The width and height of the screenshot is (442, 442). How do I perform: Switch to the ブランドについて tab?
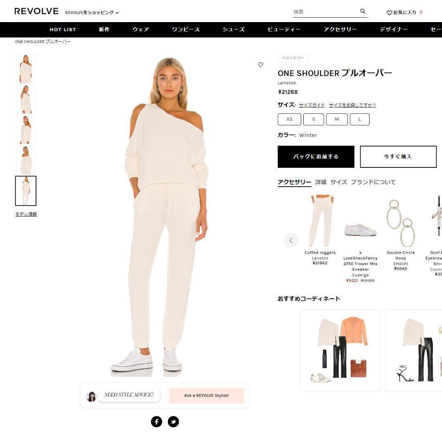[x=373, y=182]
